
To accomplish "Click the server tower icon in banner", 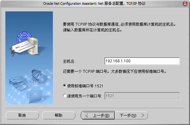I will coord(33,46).
